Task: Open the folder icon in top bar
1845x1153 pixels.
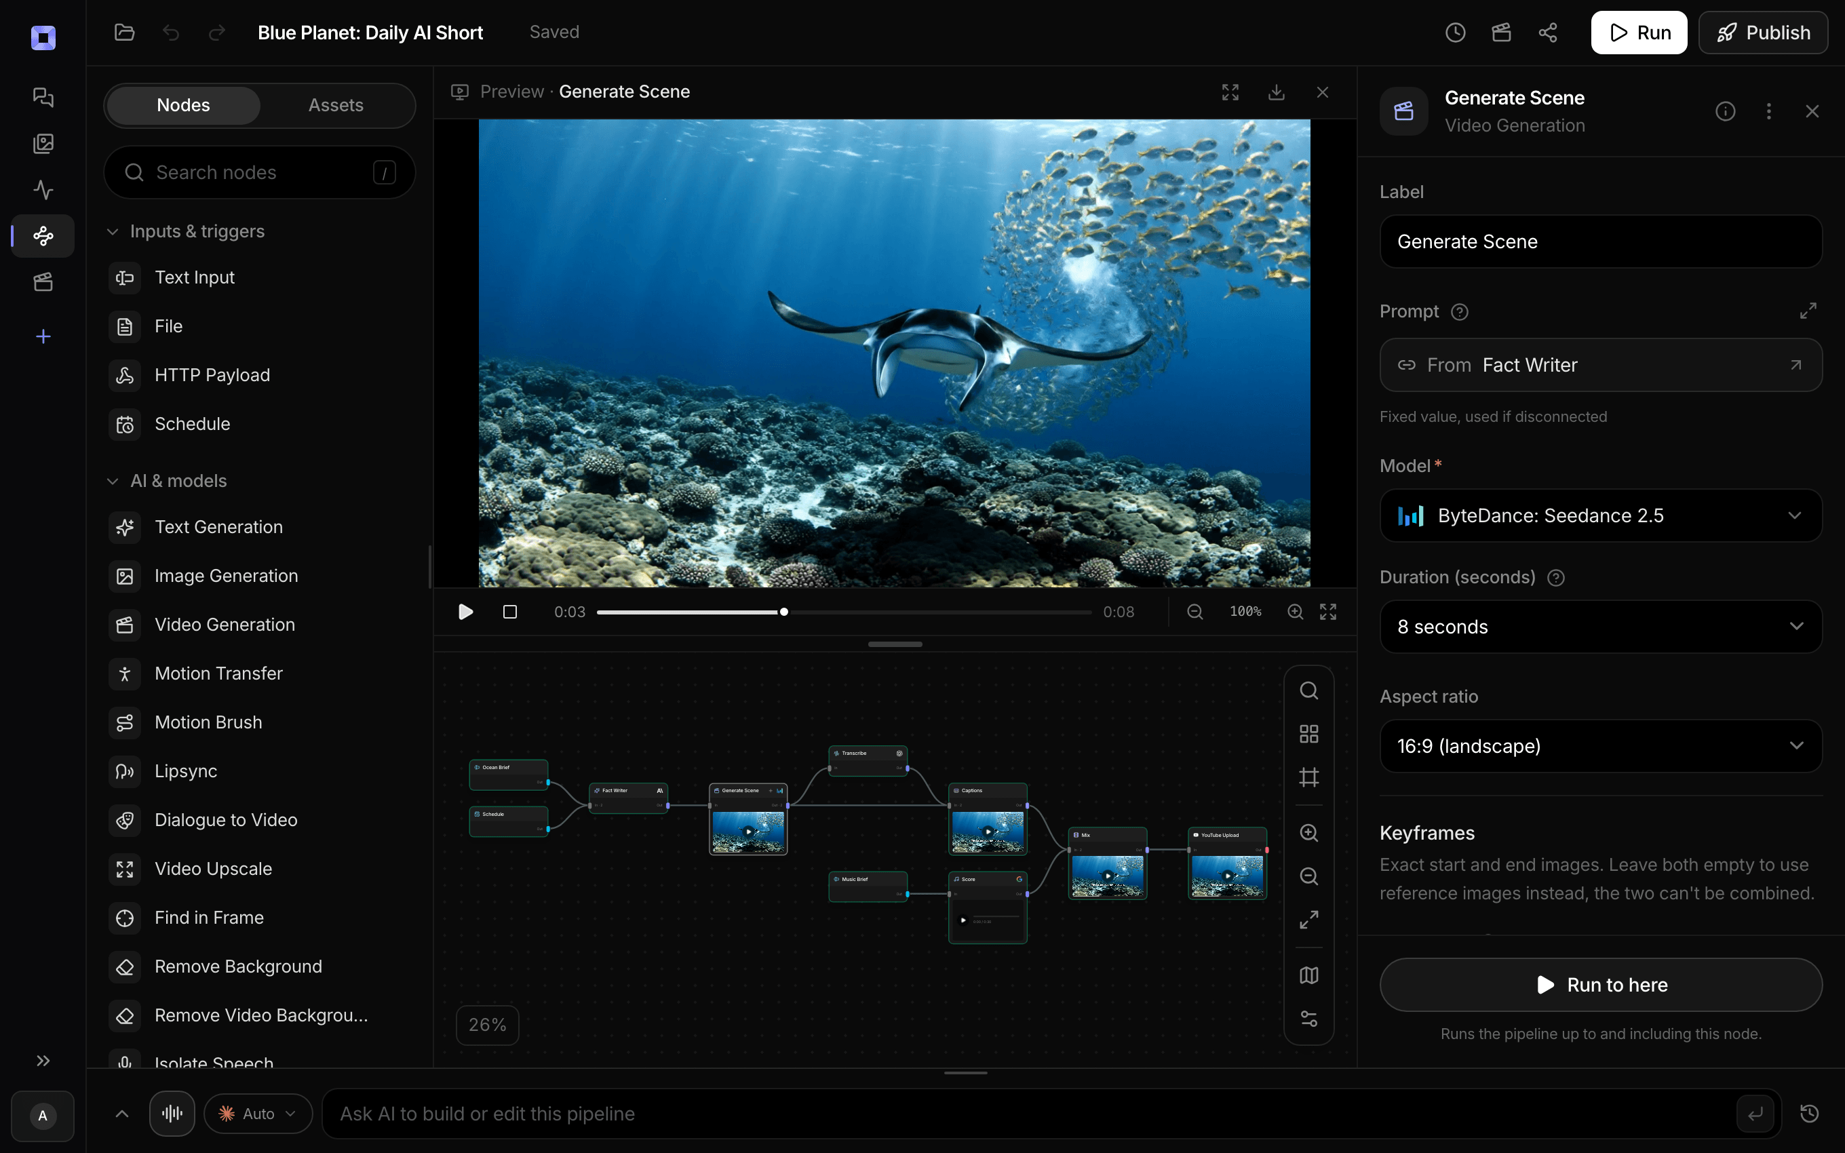Action: point(124,32)
